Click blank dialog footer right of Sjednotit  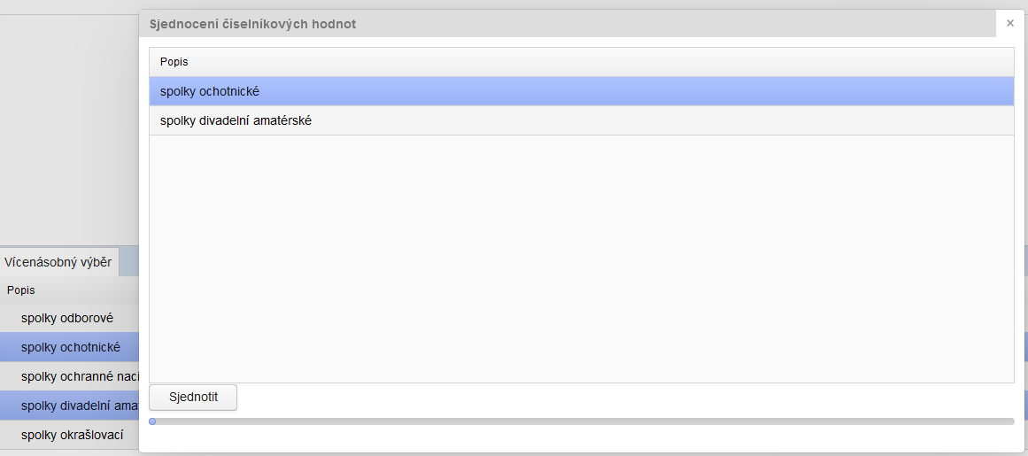[620, 398]
